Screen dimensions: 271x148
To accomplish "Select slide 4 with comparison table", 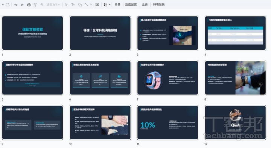I will click(x=235, y=33).
